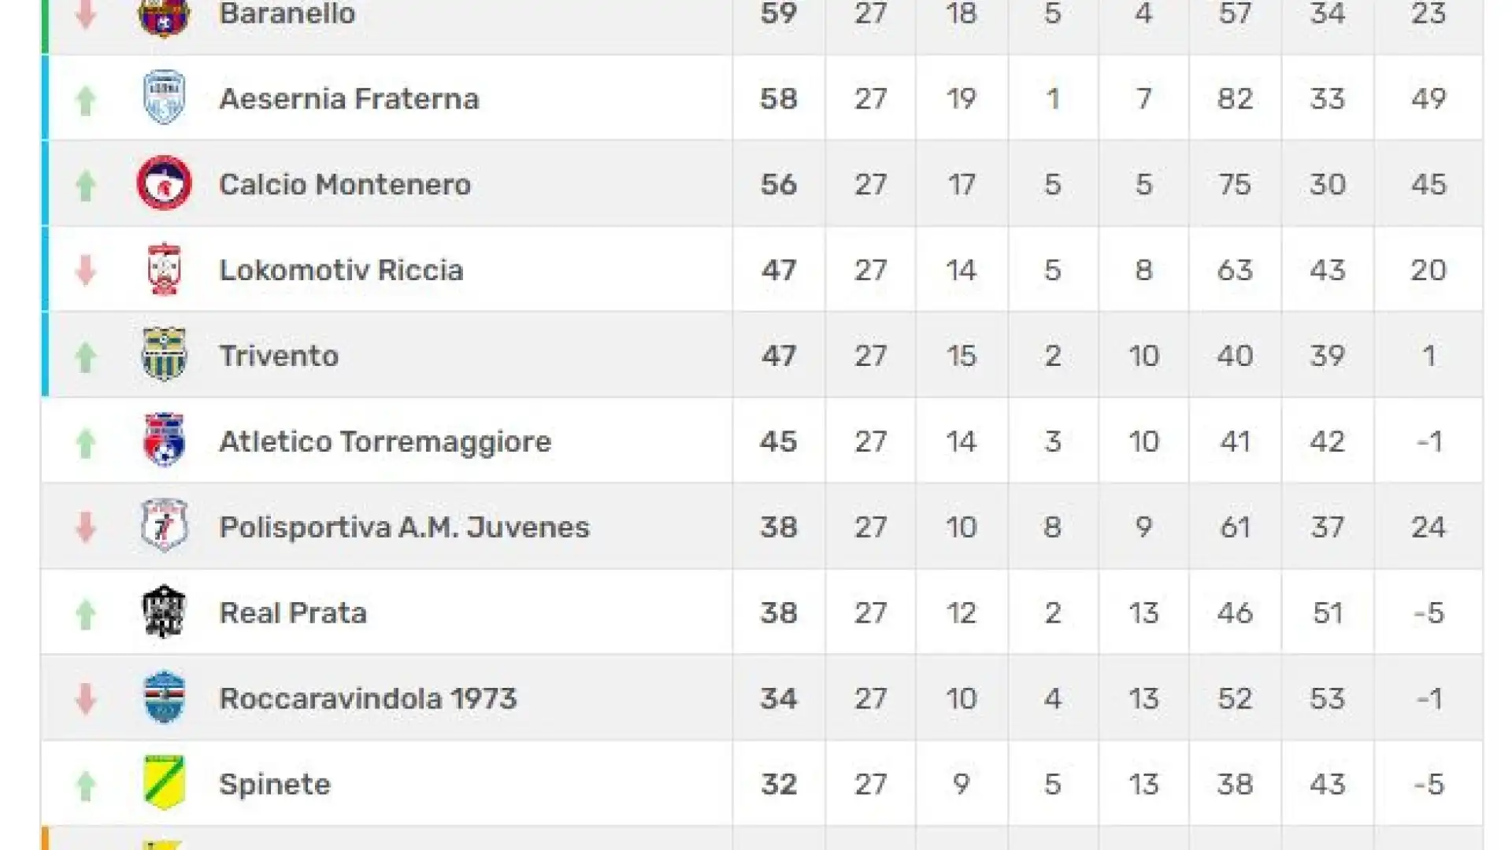Click green up arrow beside Aesernia Fraterna
The width and height of the screenshot is (1512, 850).
[85, 100]
